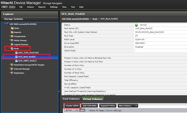Click the GAD_5100_Pool(100) pool icon
The width and height of the screenshot is (187, 113).
point(16,53)
